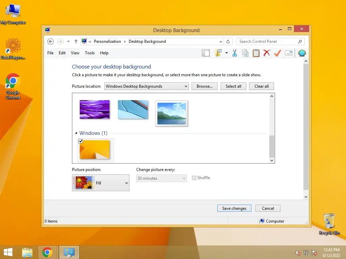Open the Picture location dropdown
Screen dimensions: 346x259
[x=147, y=86]
